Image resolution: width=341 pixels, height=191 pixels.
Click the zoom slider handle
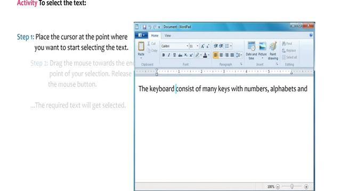pos(292,186)
